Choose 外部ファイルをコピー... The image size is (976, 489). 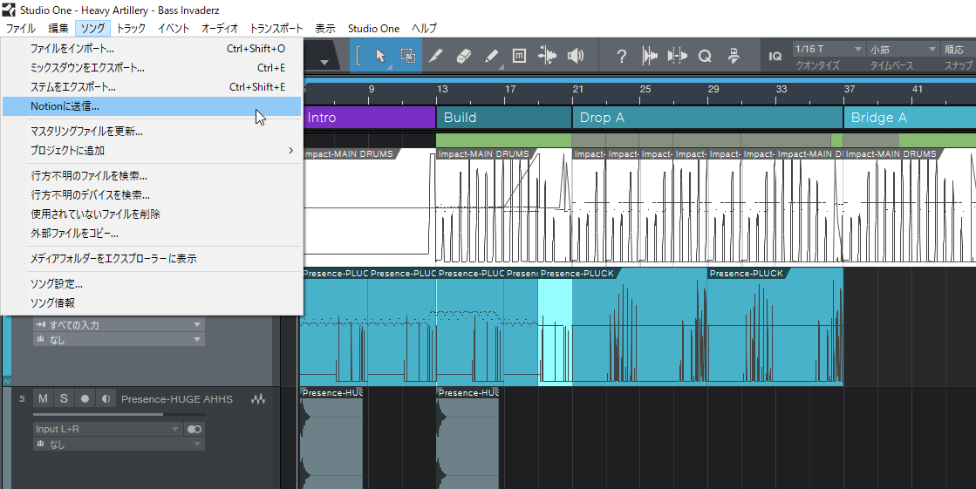tap(152, 234)
